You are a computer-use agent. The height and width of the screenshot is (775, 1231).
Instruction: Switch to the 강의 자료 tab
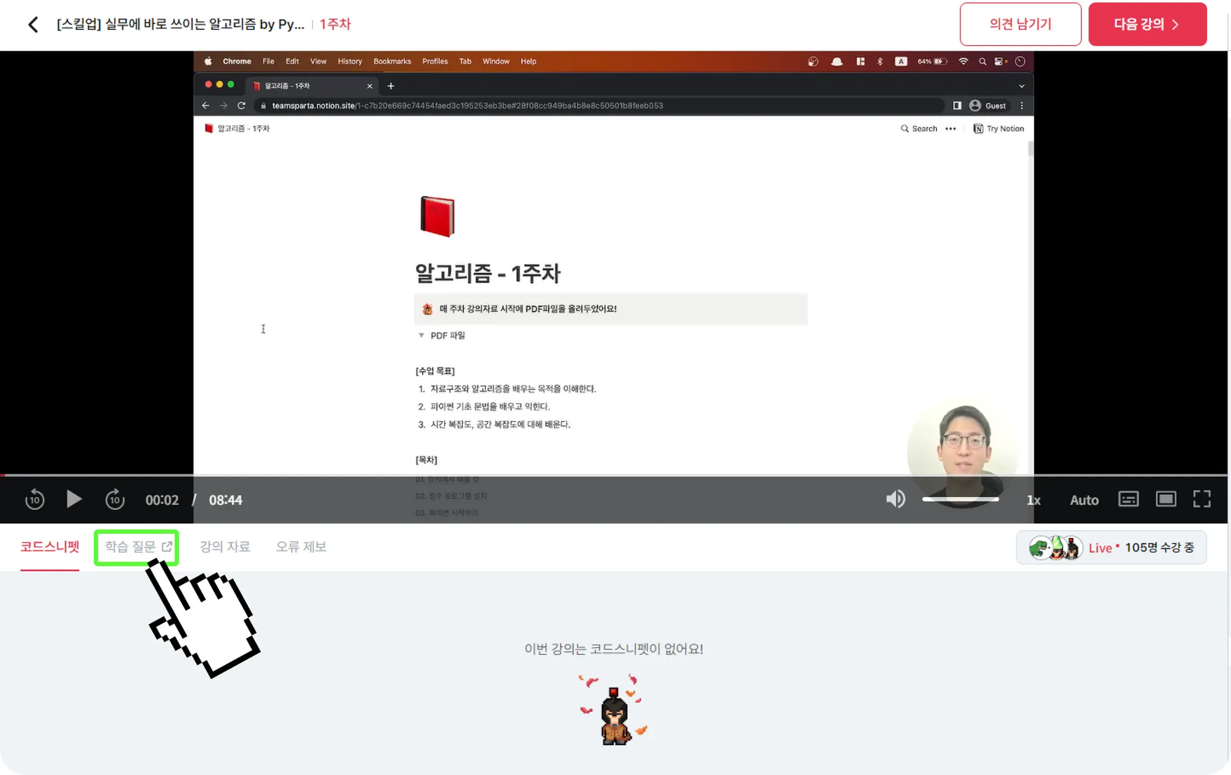[x=225, y=547]
